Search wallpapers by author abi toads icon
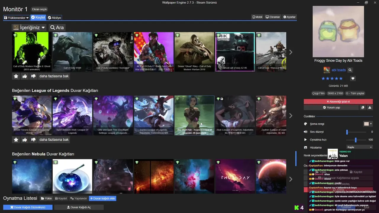This screenshot has height=213, width=379. click(x=350, y=70)
